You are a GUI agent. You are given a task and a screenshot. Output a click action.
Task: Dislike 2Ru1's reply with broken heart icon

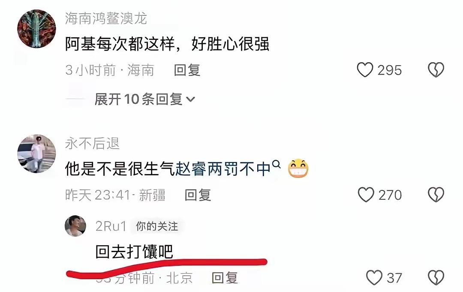436,277
